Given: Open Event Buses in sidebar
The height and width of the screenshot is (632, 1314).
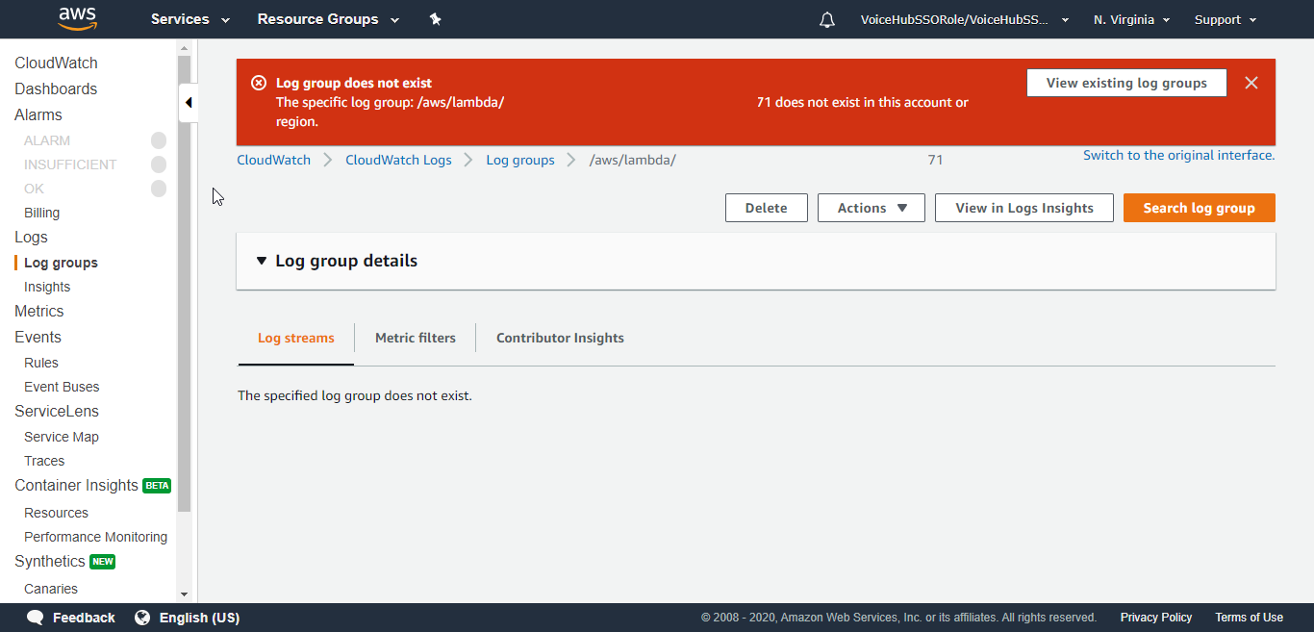Looking at the screenshot, I should click(x=62, y=387).
